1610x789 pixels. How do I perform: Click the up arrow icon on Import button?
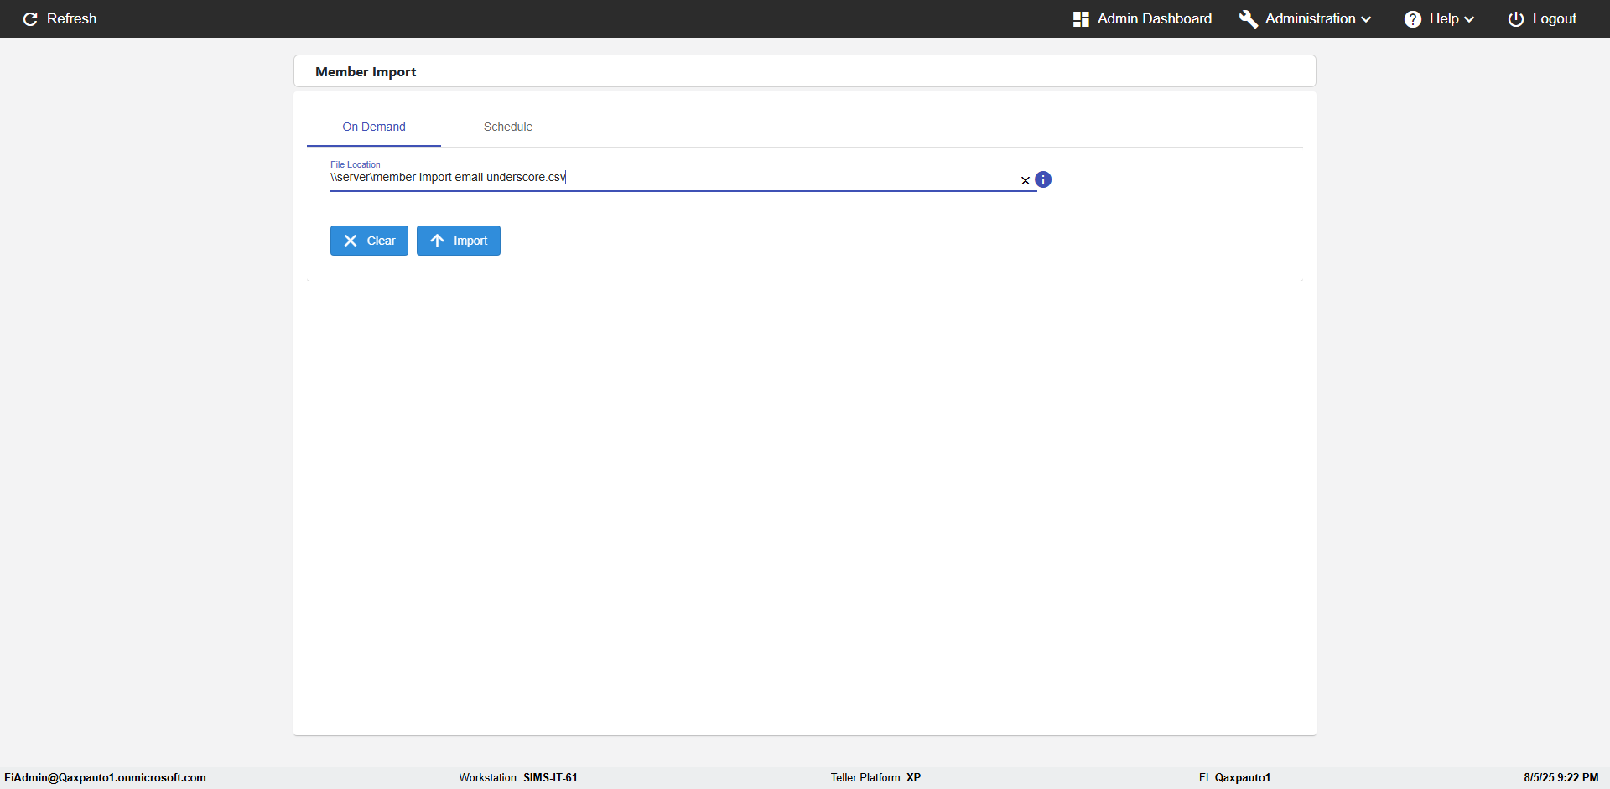coord(437,241)
